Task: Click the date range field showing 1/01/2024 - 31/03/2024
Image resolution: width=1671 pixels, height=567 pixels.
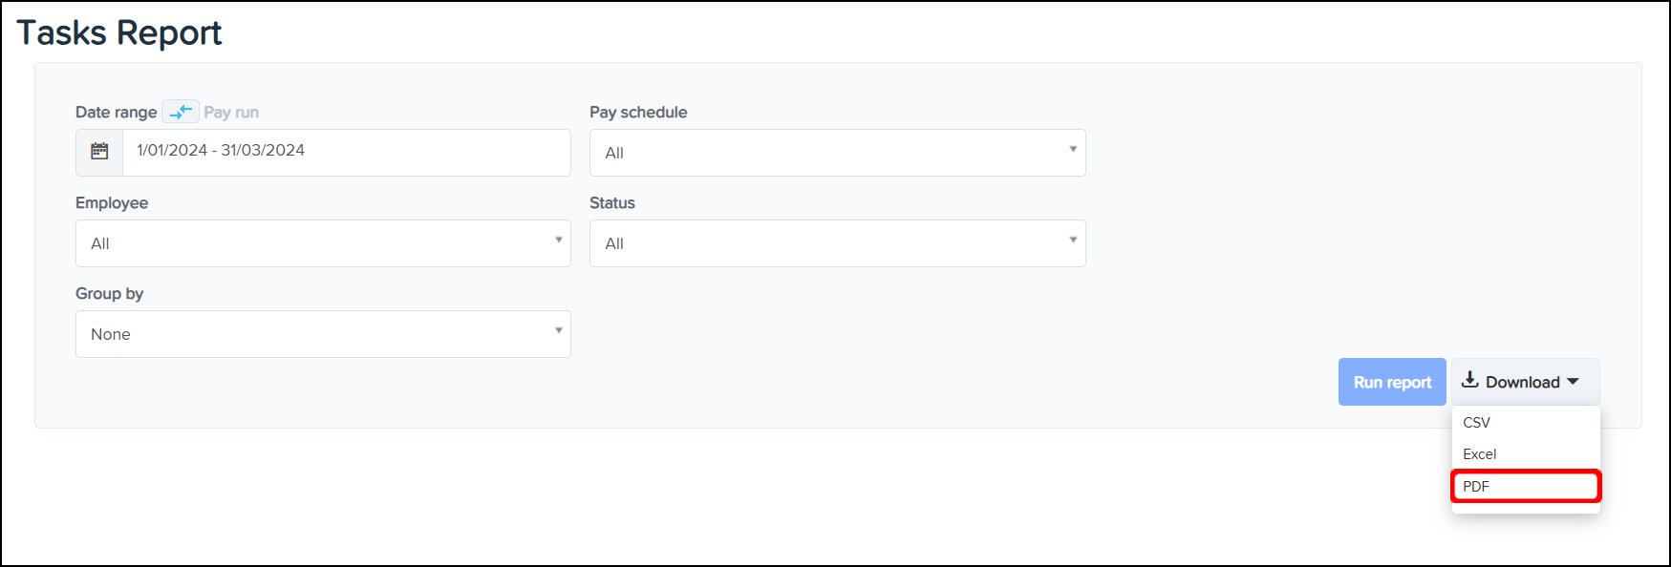Action: 346,152
